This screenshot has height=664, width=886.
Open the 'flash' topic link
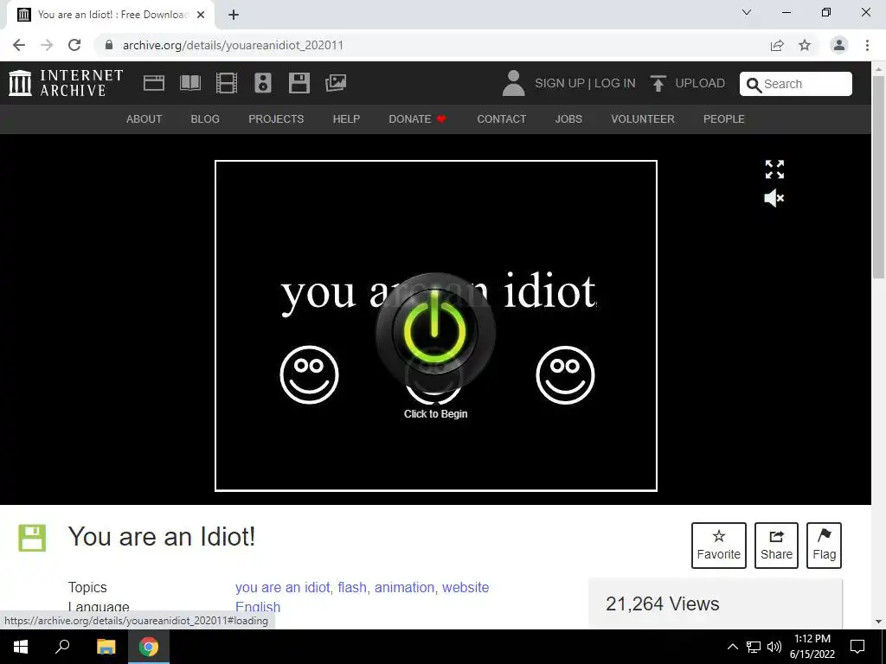pos(352,587)
